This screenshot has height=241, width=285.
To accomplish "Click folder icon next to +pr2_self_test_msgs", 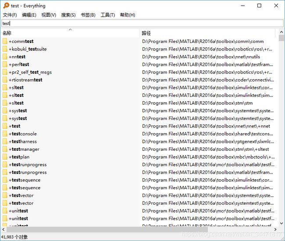I will [5, 72].
